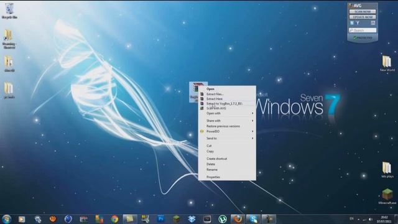Viewport: 398px width, 224px height.
Task: Click the taskbar clock and date
Action: [385, 219]
